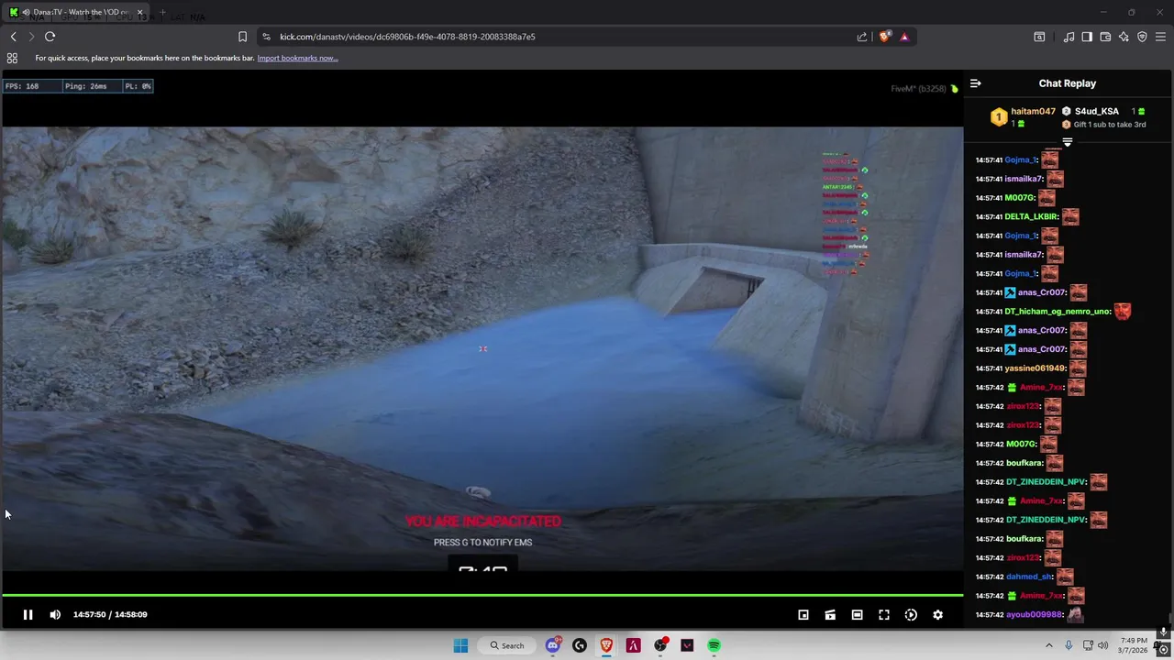Viewport: 1174px width, 660px height.
Task: Open system tray volume control
Action: (x=1102, y=645)
